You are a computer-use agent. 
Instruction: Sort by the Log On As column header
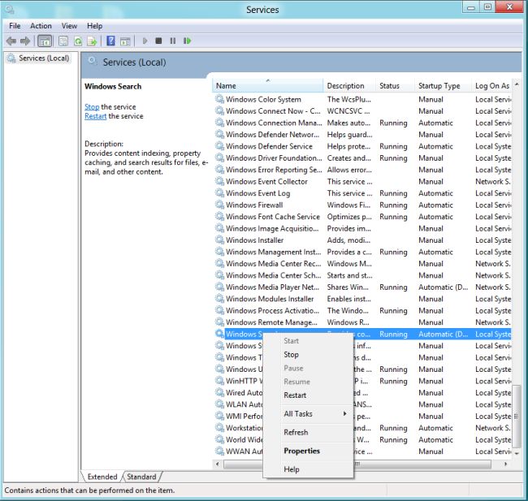[x=491, y=85]
